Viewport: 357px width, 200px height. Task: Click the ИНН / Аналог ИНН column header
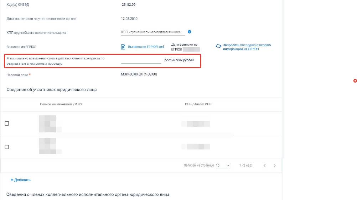(198, 104)
